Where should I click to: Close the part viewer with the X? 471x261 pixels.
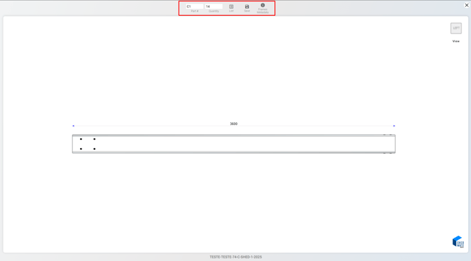click(x=467, y=5)
